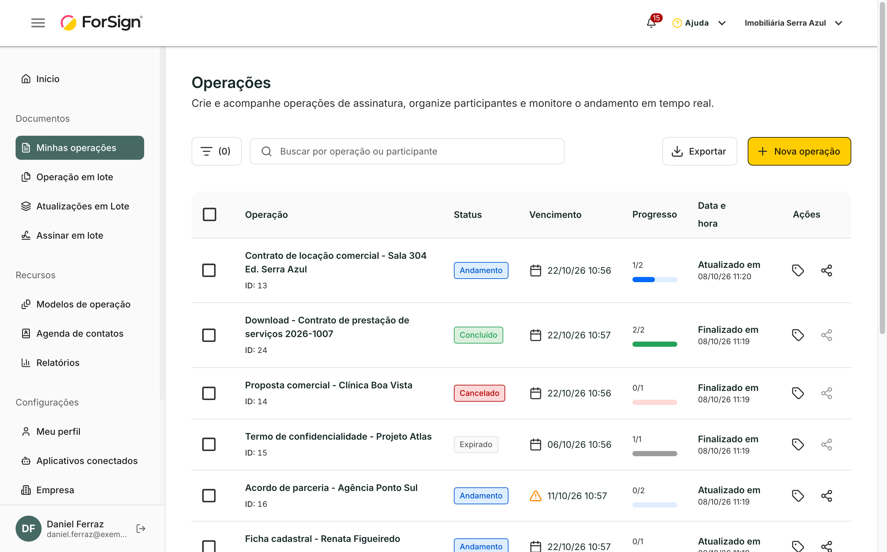Check the Acordo de parceria row checkbox
The image size is (887, 552).
point(209,496)
